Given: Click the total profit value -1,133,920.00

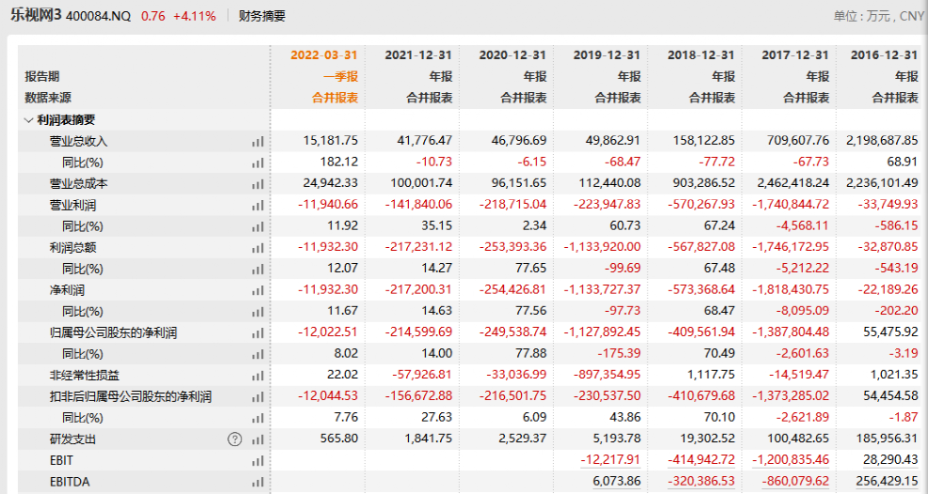Looking at the screenshot, I should 602,247.
